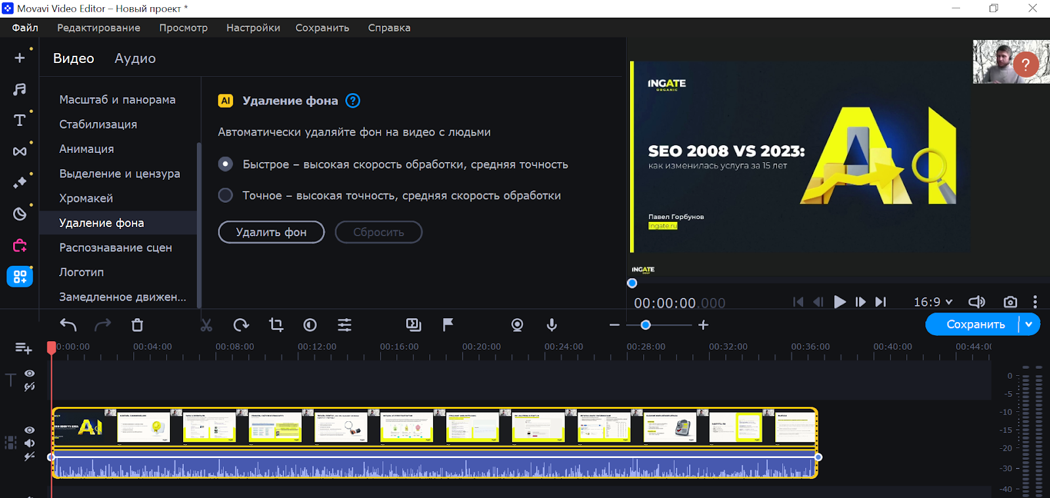Open the overlay picture-in-picture icon
Screen dimensions: 1050x498
point(413,324)
